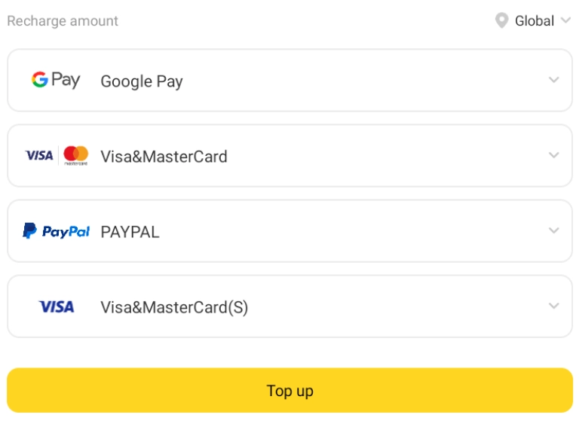Select the Google Pay text label

pos(142,81)
